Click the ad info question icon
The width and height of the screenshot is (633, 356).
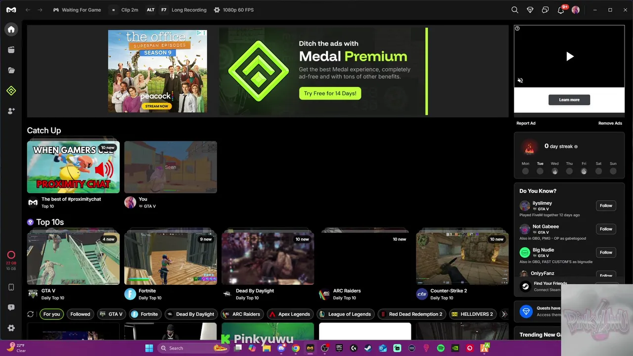pyautogui.click(x=517, y=28)
